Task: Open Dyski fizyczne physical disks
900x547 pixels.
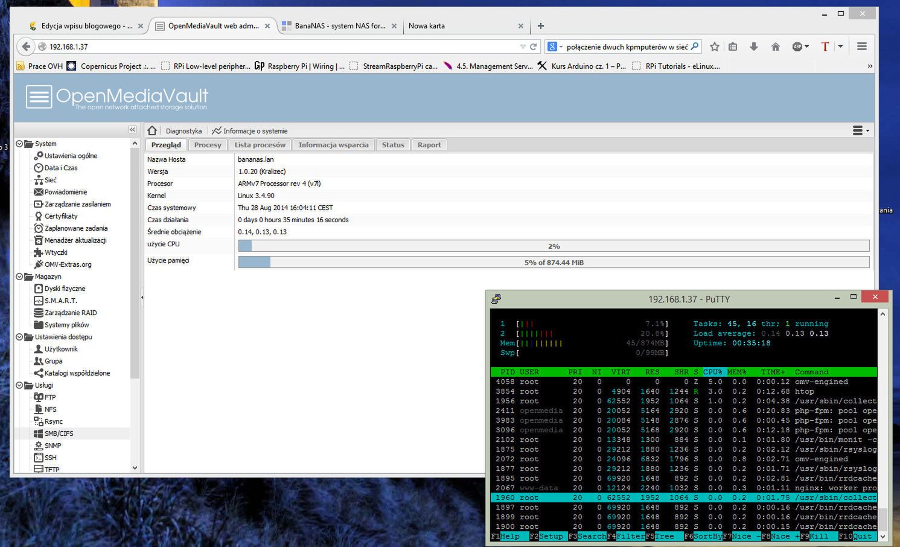Action: coord(60,289)
